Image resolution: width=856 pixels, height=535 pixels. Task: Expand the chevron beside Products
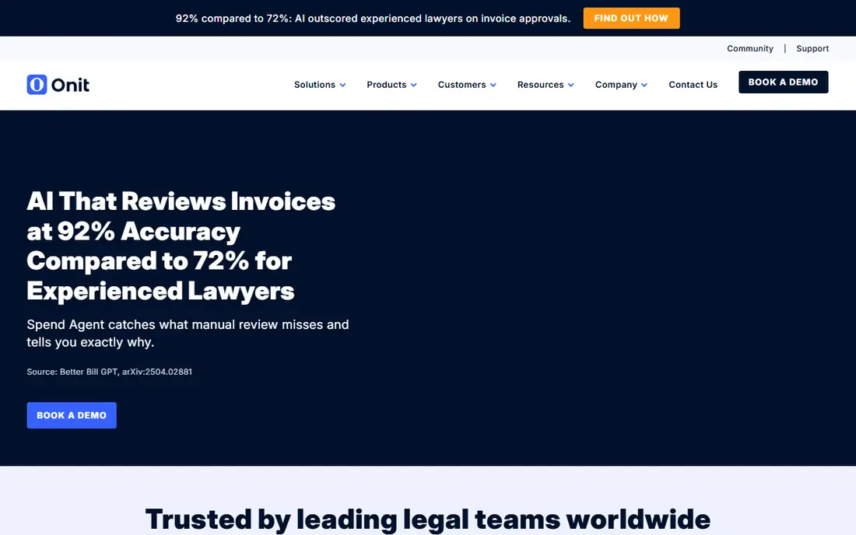tap(414, 85)
